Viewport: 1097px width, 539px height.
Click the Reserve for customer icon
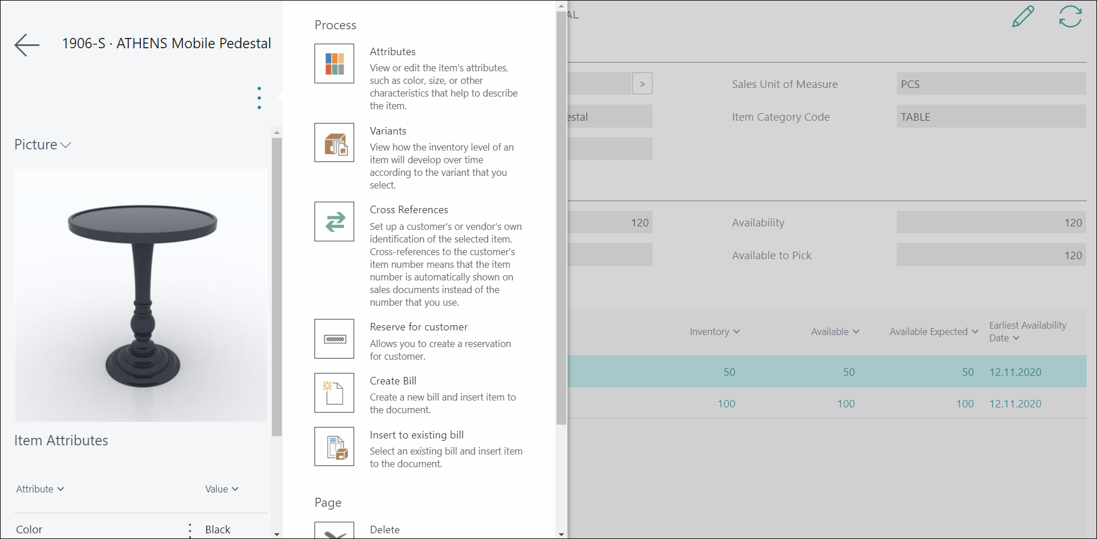pyautogui.click(x=334, y=339)
